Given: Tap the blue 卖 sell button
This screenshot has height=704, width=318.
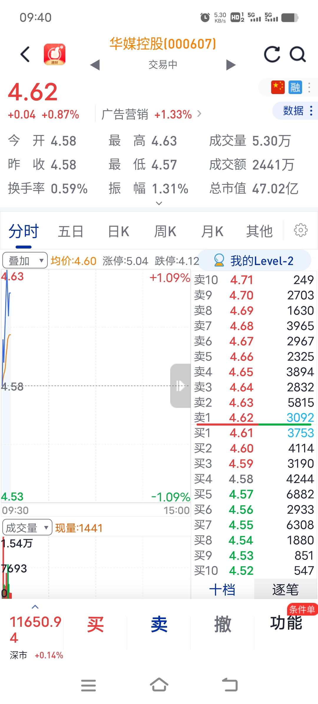Looking at the screenshot, I should click(159, 624).
